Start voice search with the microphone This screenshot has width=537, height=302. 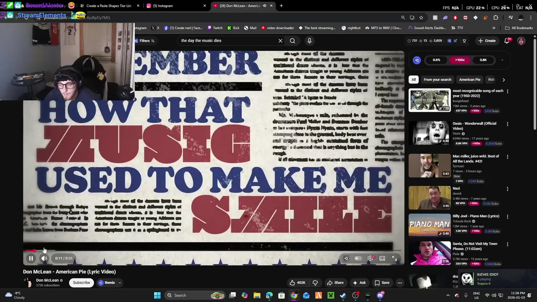point(309,41)
